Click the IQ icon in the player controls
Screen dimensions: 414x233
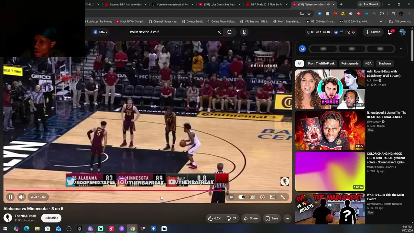(231, 197)
